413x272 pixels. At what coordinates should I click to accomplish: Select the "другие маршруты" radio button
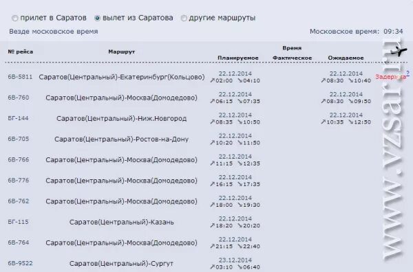[184, 18]
